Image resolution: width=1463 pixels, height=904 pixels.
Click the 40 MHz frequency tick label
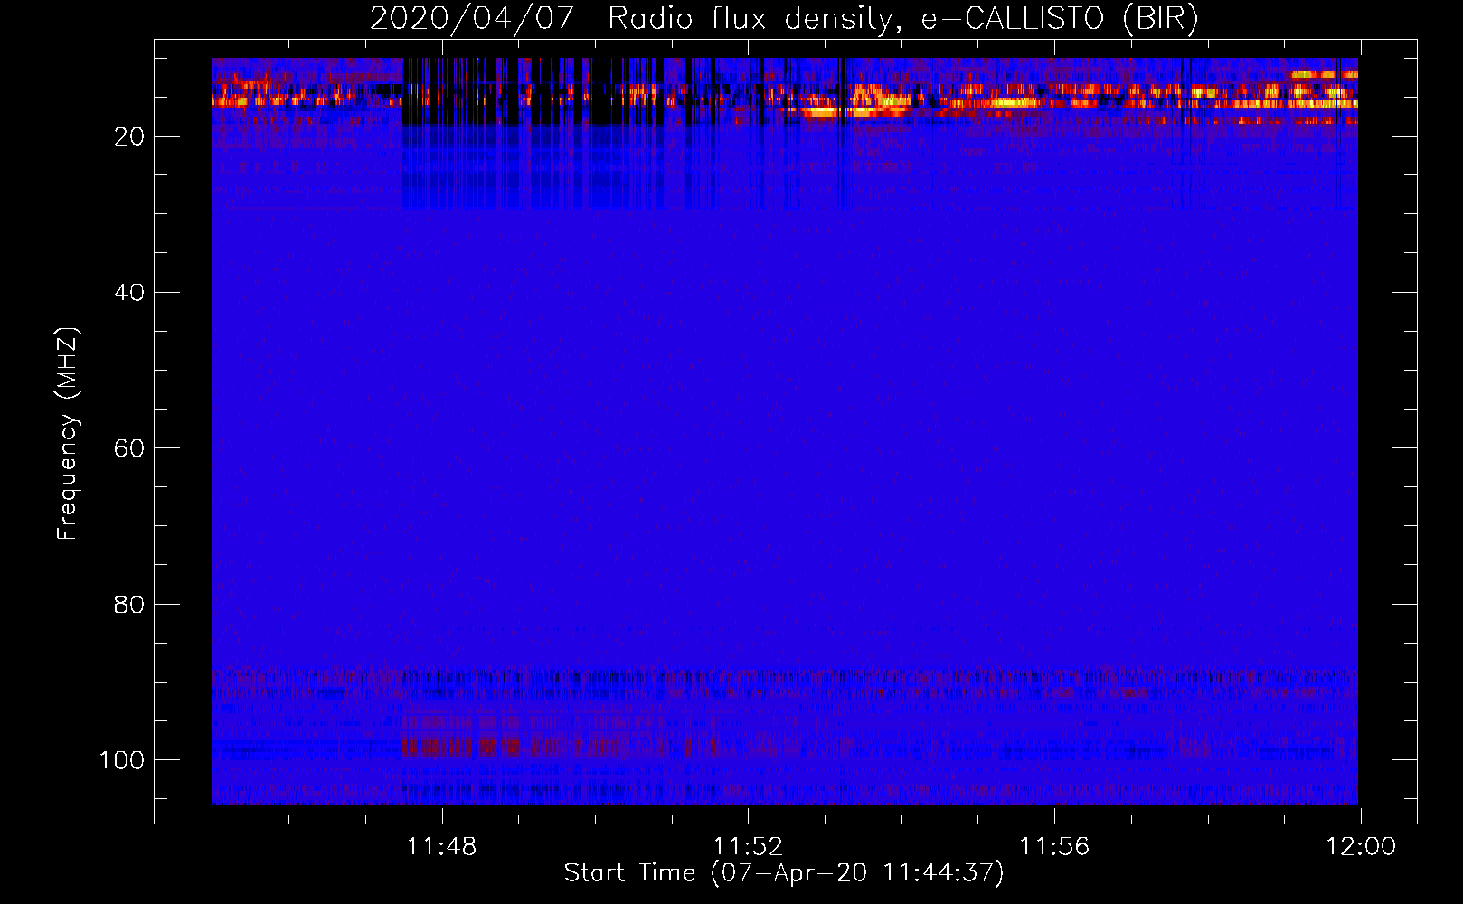(129, 293)
